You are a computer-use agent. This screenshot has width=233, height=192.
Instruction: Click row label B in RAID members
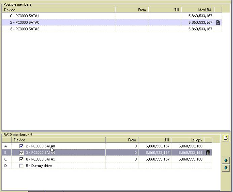point(5,152)
